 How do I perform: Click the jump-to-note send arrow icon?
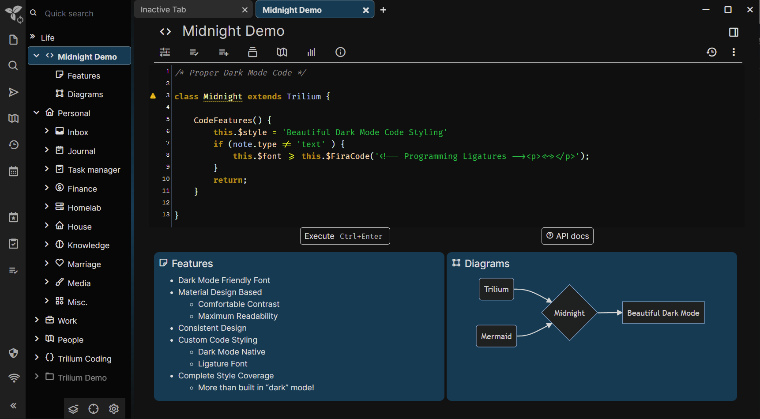13,92
